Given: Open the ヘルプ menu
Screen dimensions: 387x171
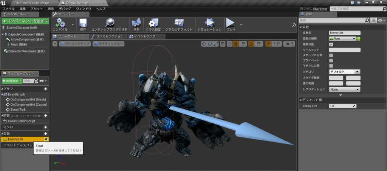Looking at the screenshot, I should point(101,9).
